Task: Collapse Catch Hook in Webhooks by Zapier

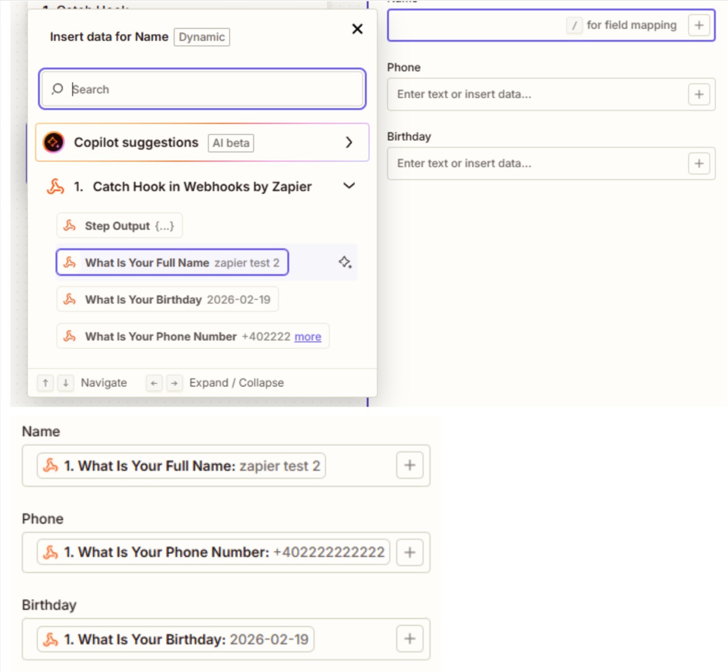Action: click(x=349, y=186)
